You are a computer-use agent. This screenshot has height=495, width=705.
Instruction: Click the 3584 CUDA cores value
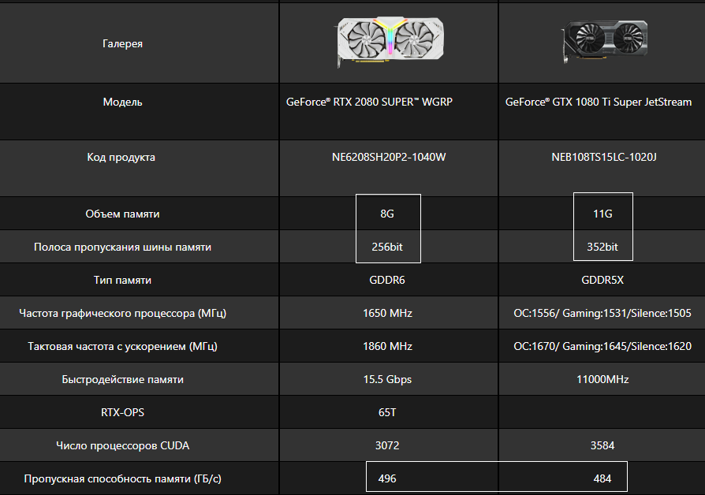tap(602, 445)
